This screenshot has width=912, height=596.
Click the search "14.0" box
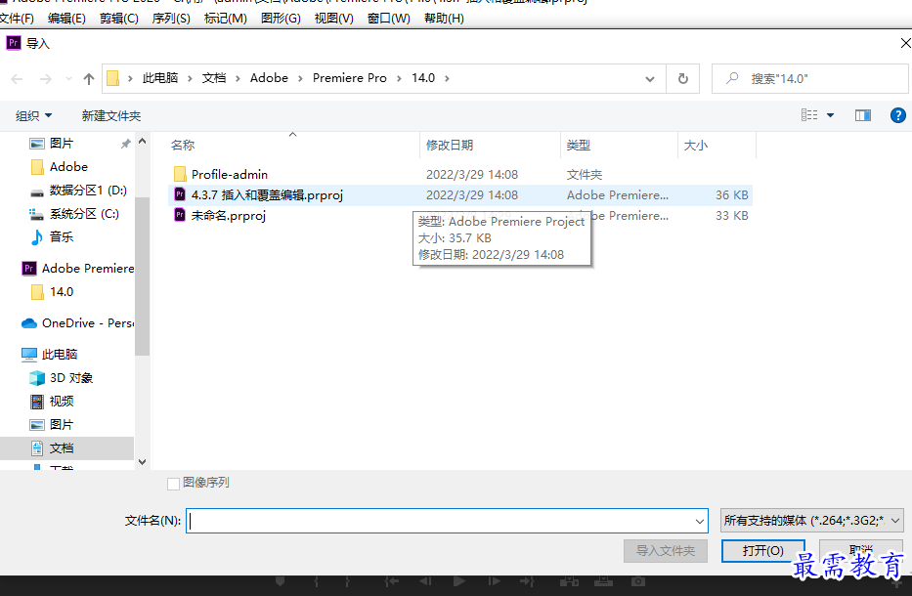(x=809, y=78)
